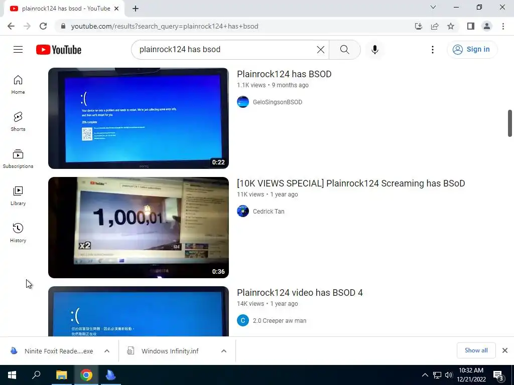The height and width of the screenshot is (385, 514).
Task: Open the Ninite app in the taskbar
Action: [111, 375]
